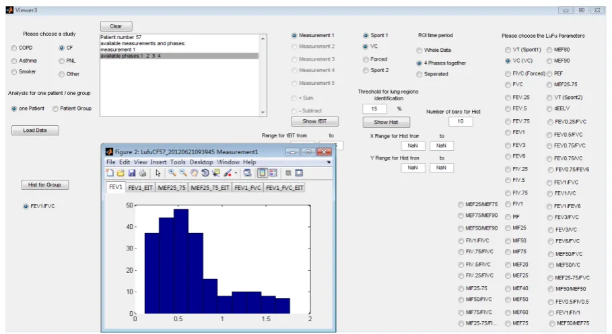Image resolution: width=612 pixels, height=334 pixels.
Task: Select the Edit Plot arrow tool
Action: 158,173
